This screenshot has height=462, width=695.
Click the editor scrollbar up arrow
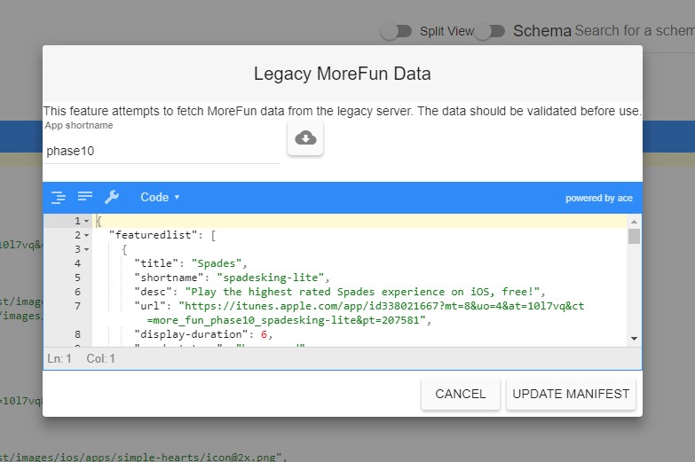pyautogui.click(x=634, y=221)
